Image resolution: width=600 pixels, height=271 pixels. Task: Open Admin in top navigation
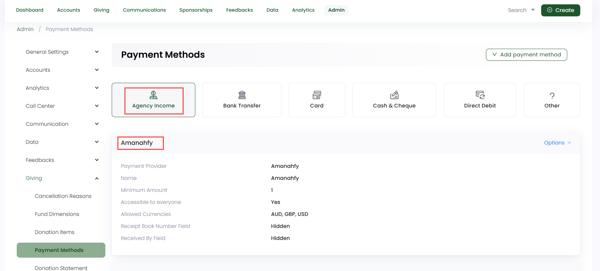point(336,10)
